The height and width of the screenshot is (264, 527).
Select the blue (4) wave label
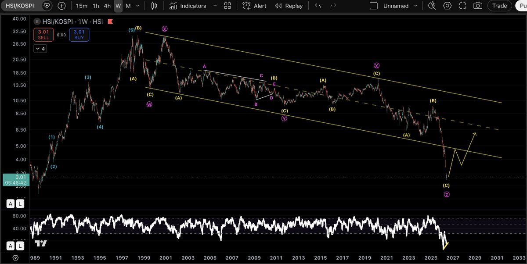100,127
